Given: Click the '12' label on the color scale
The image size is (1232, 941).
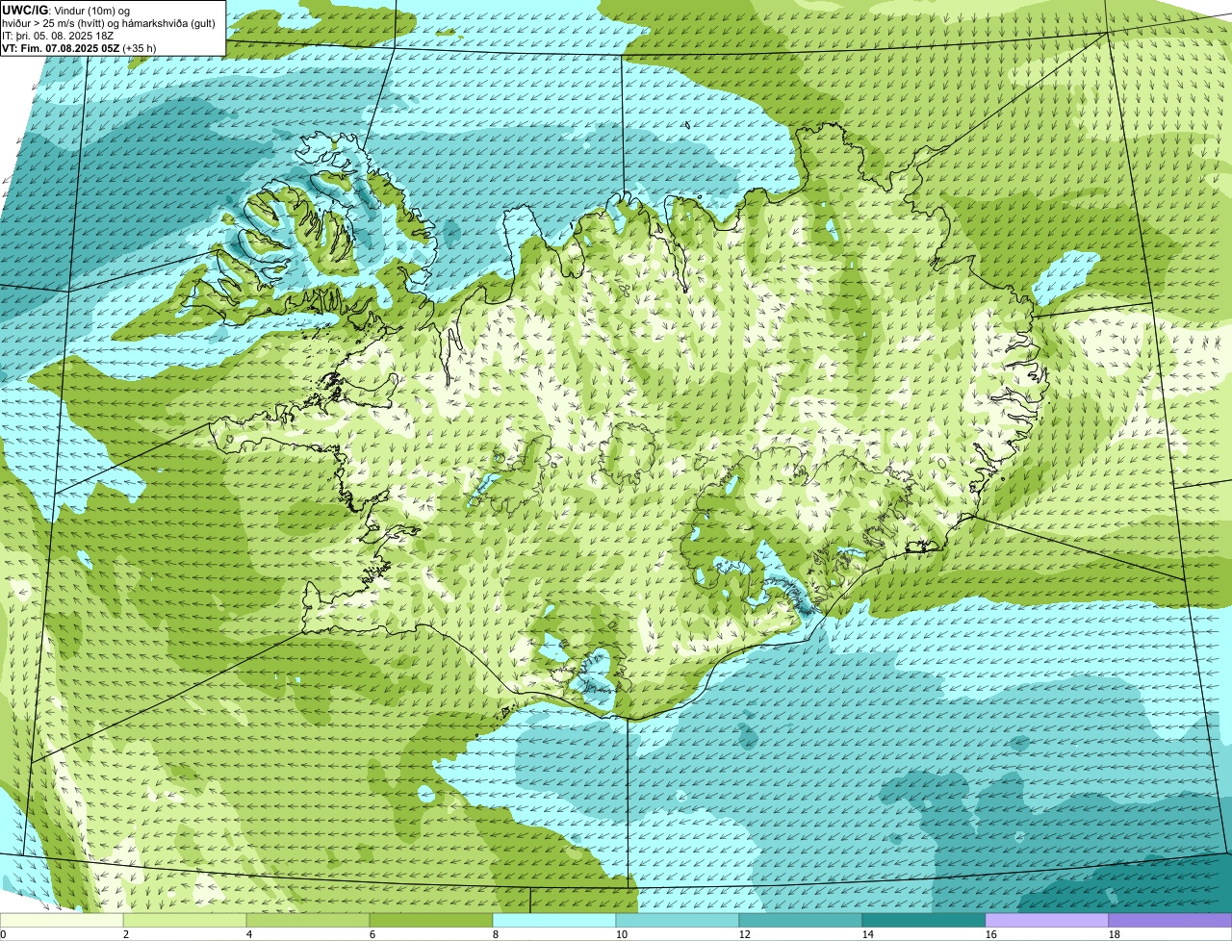Looking at the screenshot, I should coord(744,934).
